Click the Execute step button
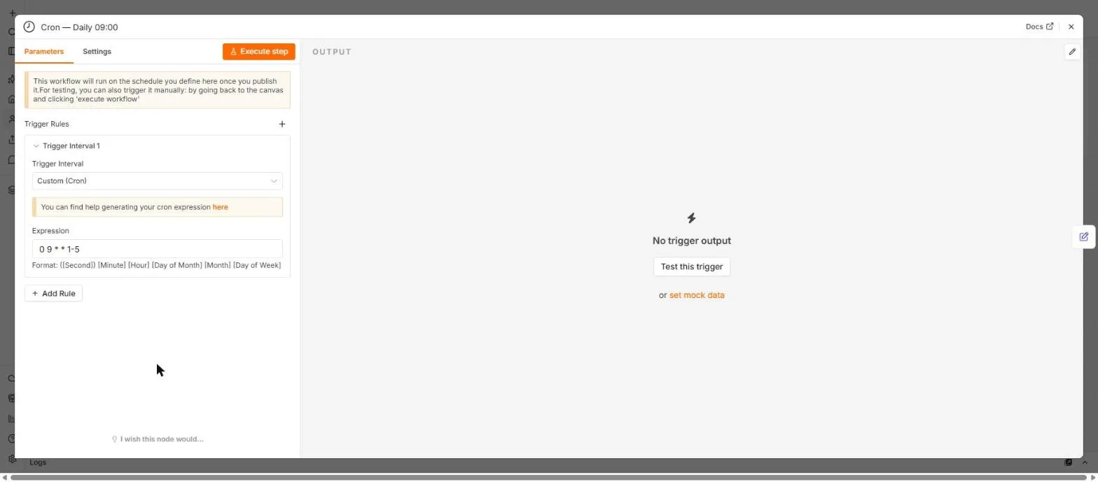 (259, 52)
